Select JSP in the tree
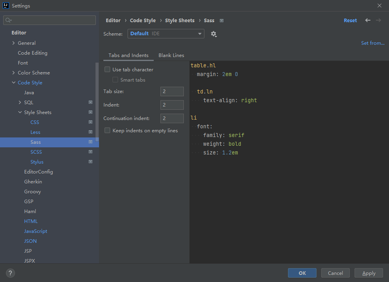This screenshot has height=282, width=389. (28, 251)
